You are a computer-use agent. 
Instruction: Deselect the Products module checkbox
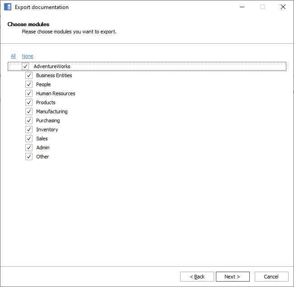(29, 102)
